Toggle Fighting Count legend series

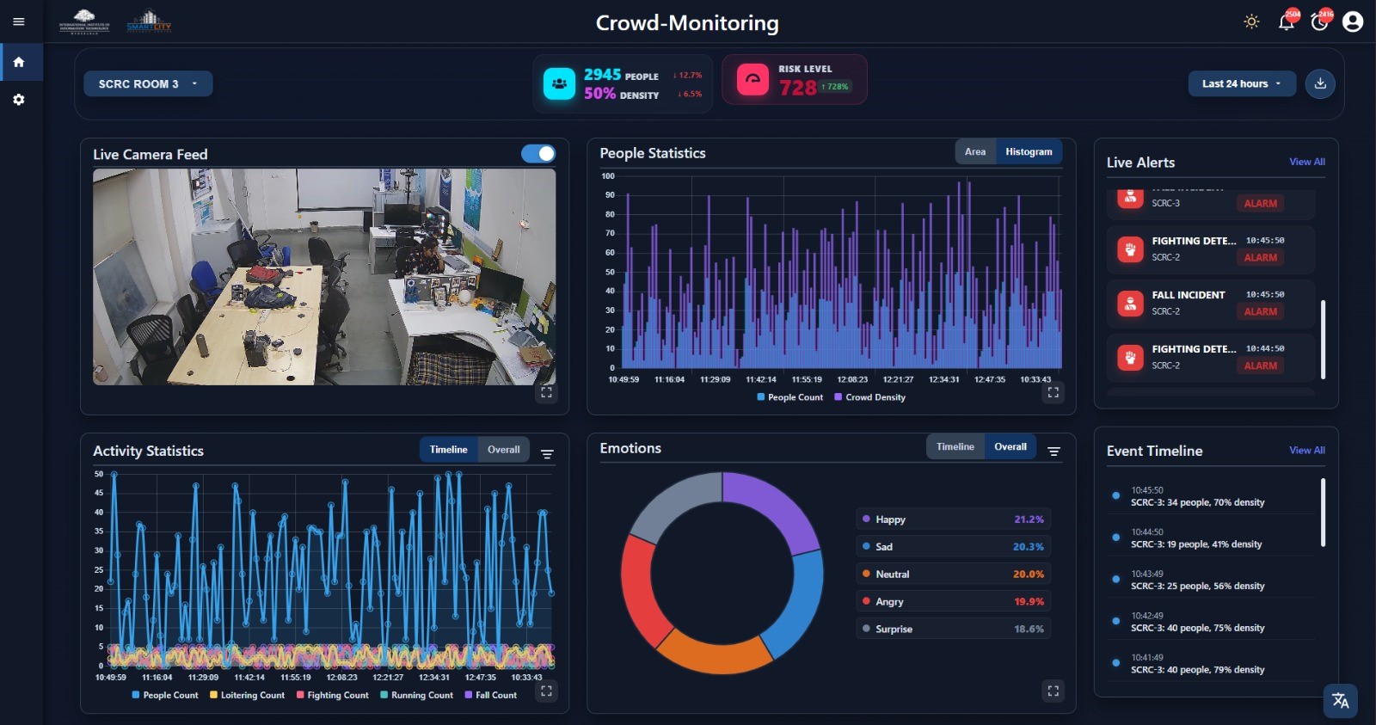333,695
